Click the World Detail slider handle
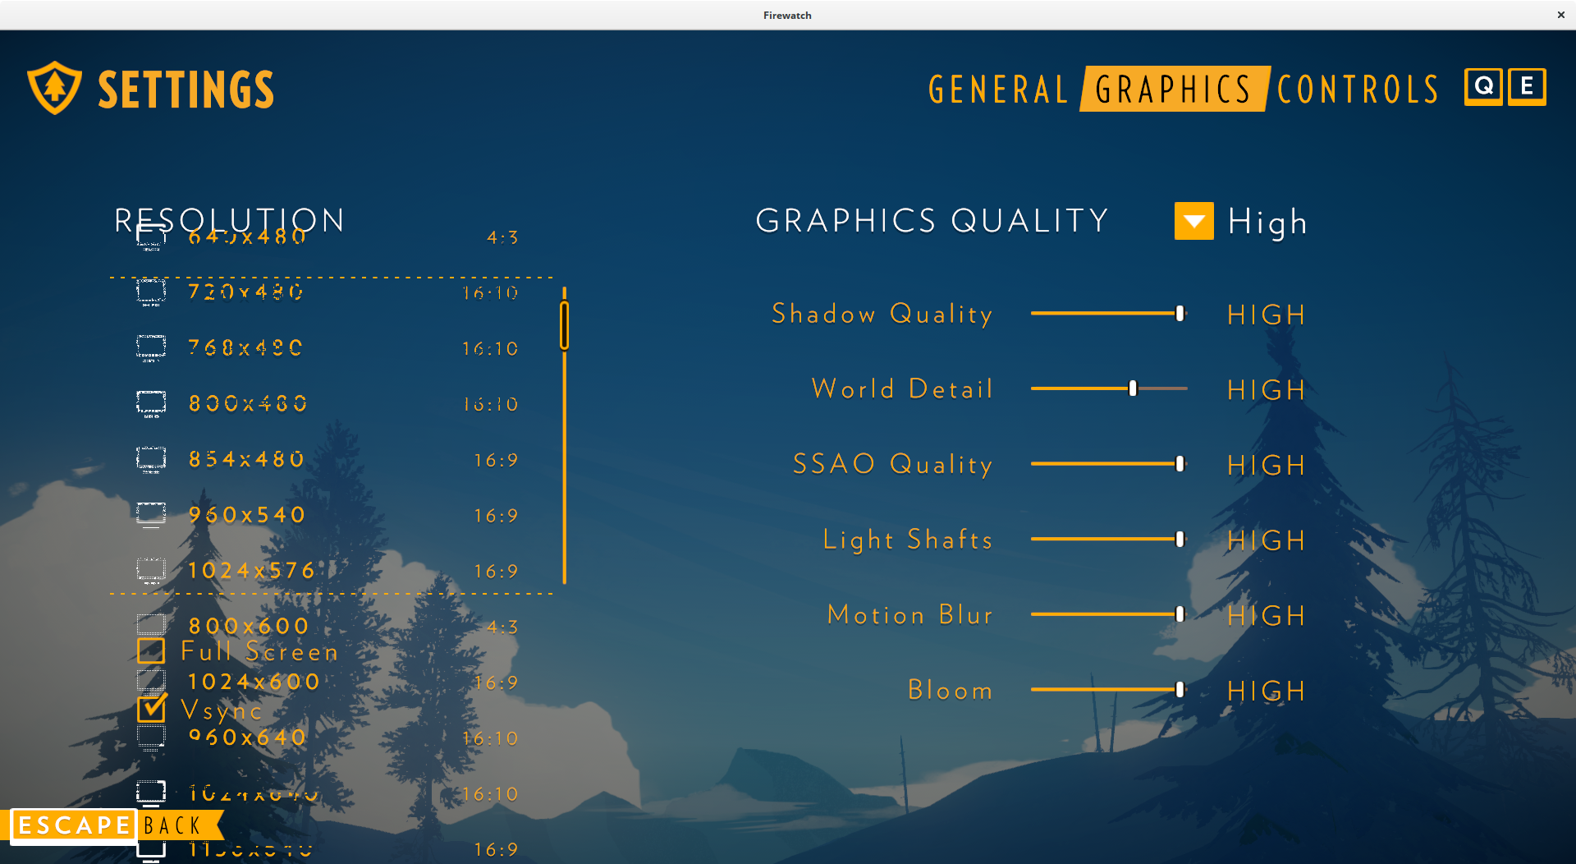Image resolution: width=1576 pixels, height=864 pixels. coord(1133,388)
